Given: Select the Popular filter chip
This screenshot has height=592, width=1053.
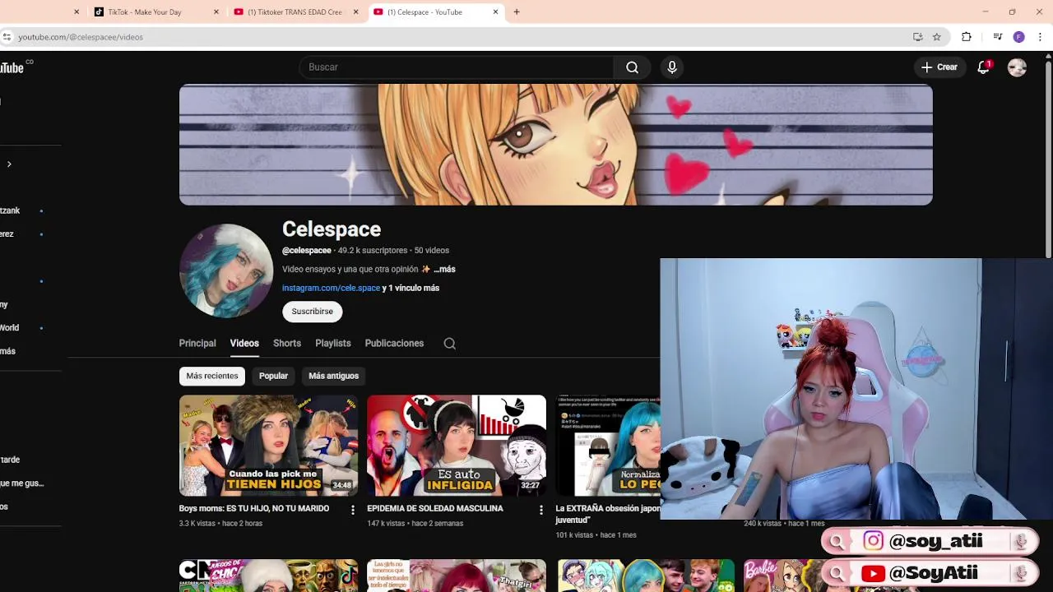Looking at the screenshot, I should tap(273, 376).
